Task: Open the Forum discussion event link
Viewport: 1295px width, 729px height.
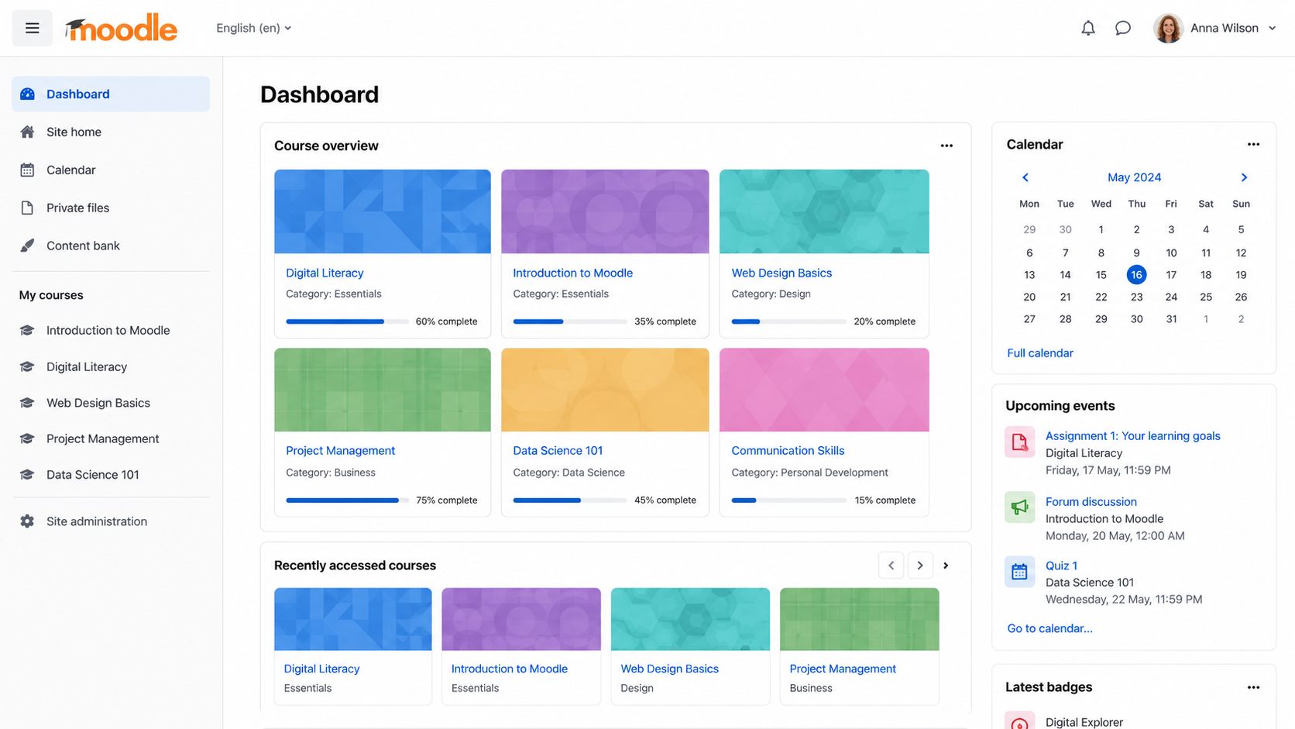Action: click(1091, 501)
